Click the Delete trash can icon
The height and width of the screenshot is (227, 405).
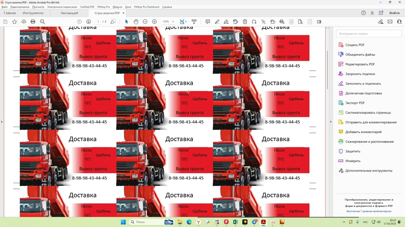point(245,22)
